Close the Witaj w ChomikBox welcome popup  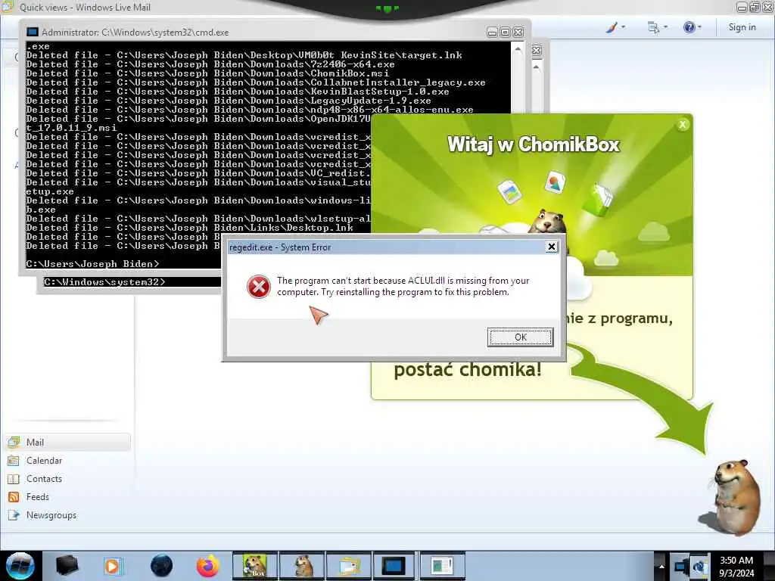click(683, 125)
